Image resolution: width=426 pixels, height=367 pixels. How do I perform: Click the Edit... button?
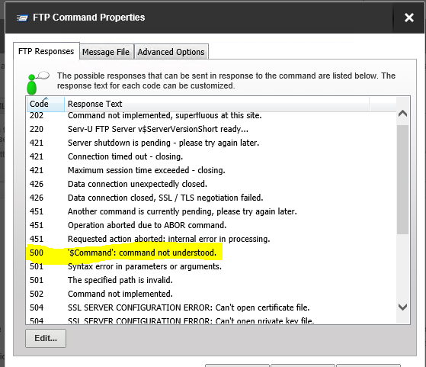click(46, 338)
